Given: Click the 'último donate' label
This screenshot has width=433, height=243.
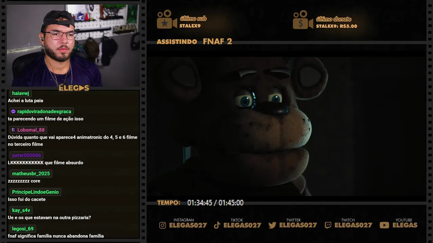Looking at the screenshot, I should (x=334, y=19).
